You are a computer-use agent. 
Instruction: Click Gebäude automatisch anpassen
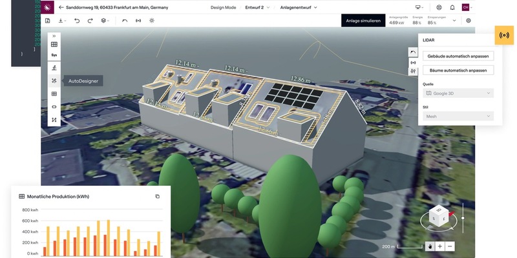[458, 56]
